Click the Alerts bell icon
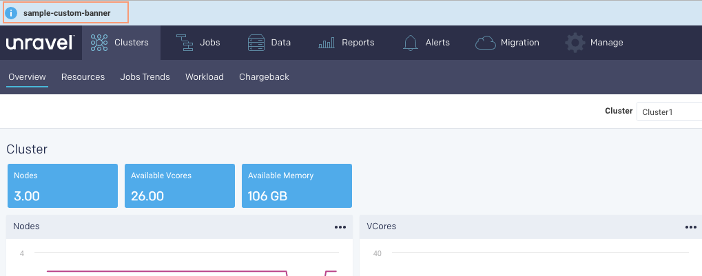Viewport: 702px width, 276px height. pos(411,43)
